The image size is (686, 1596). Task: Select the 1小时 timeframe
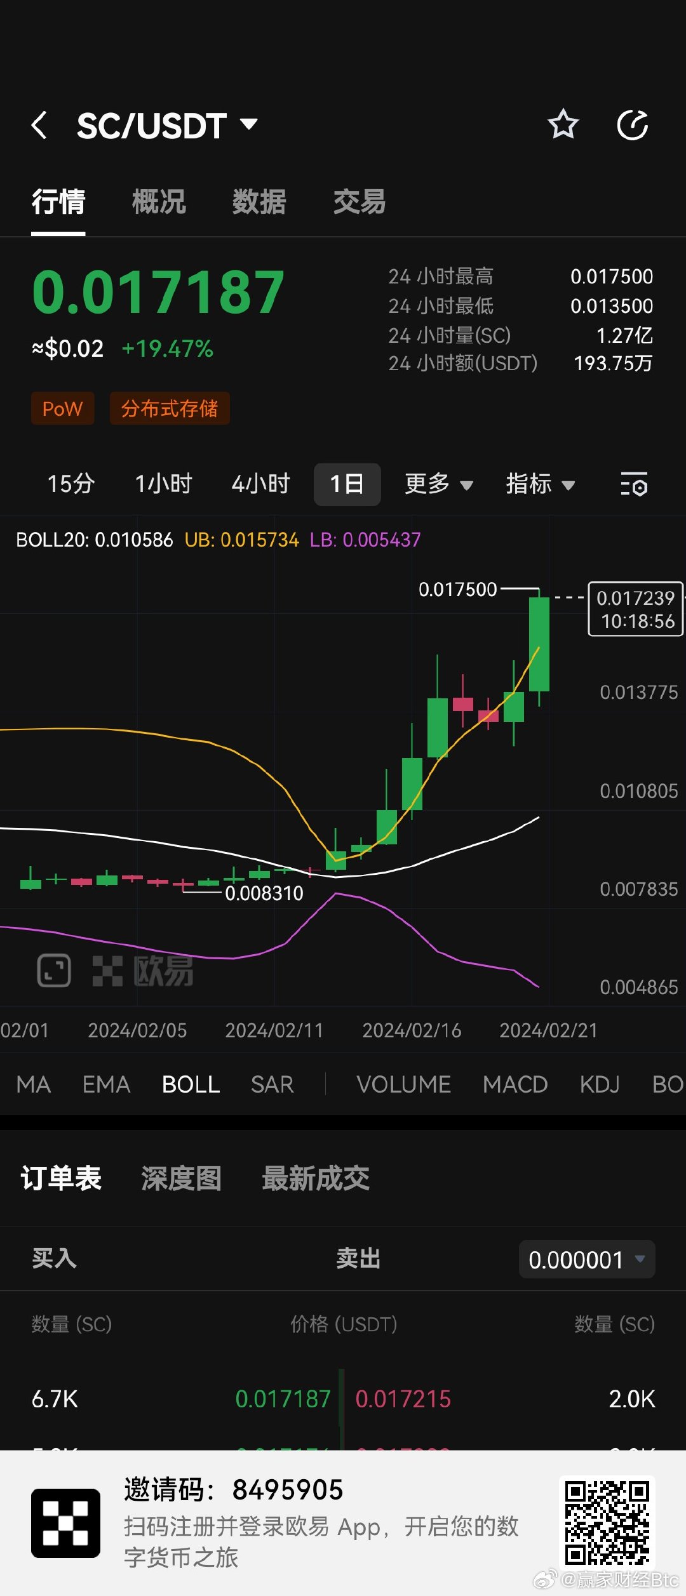point(163,484)
